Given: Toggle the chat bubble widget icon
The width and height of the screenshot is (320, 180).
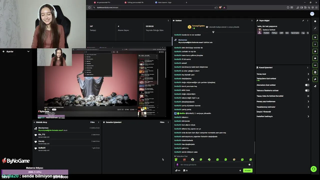Looking at the screenshot, I should tap(315, 58).
